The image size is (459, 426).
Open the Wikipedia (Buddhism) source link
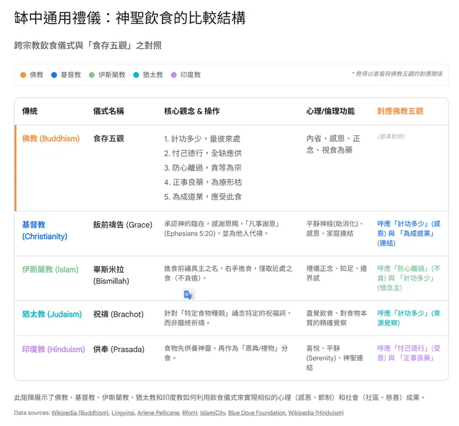pos(80,413)
